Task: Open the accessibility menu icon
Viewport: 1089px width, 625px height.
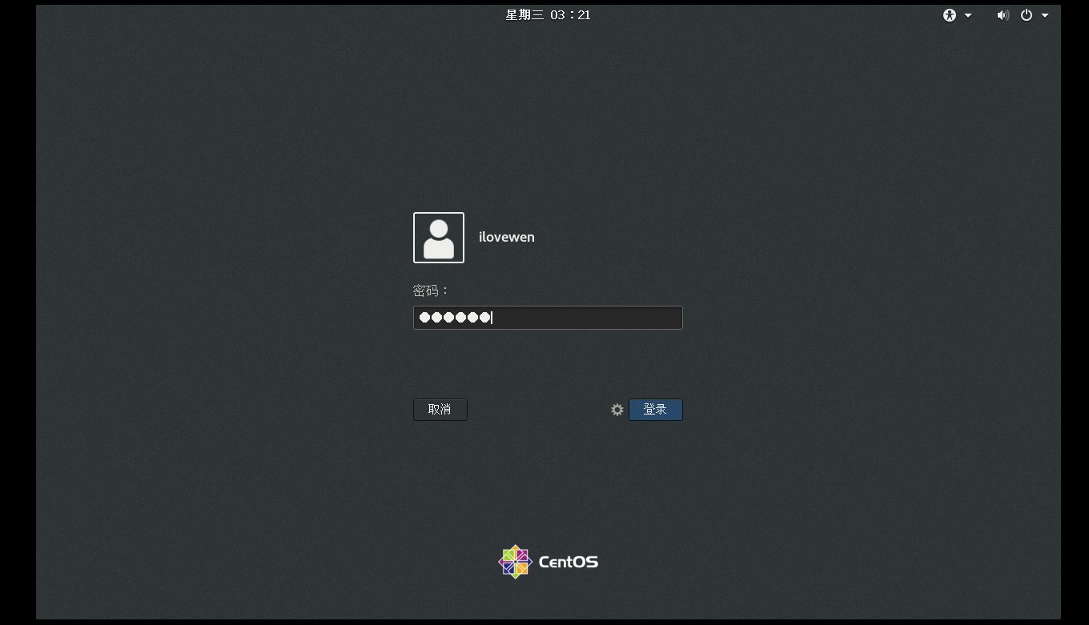Action: click(950, 15)
